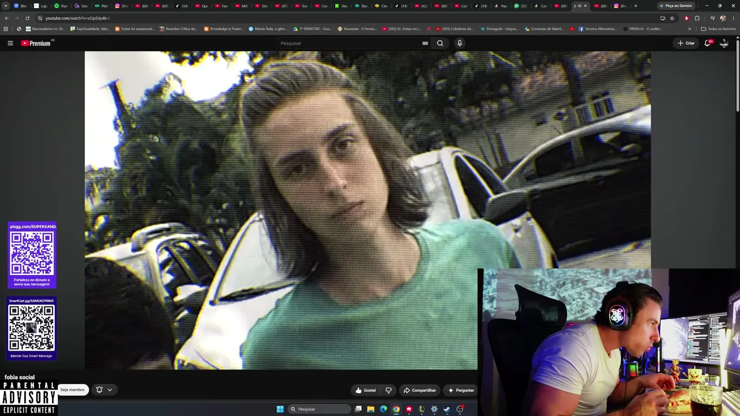Click the YouTube 'Pesquisar' search field

[349, 43]
